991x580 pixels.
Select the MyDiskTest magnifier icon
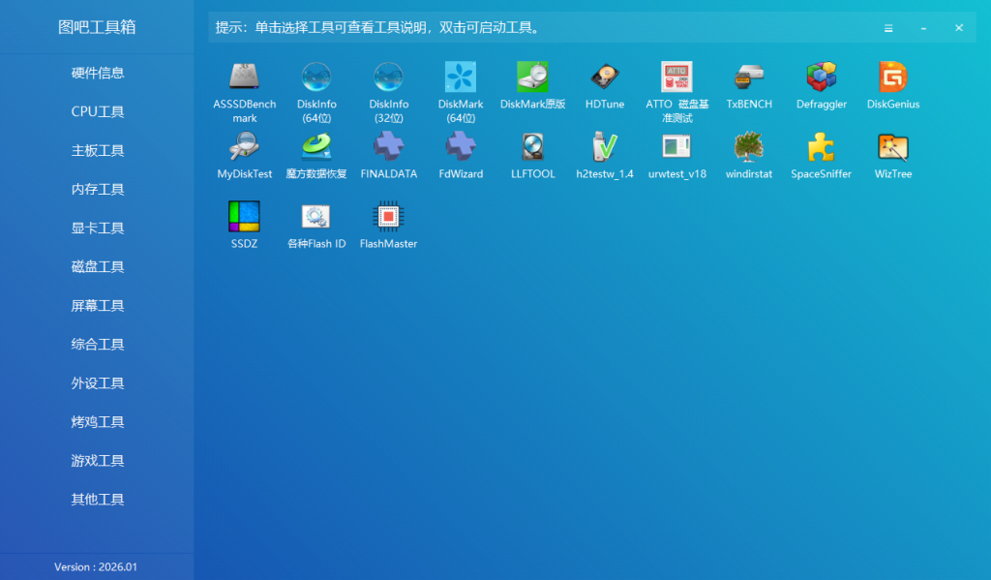coord(245,147)
